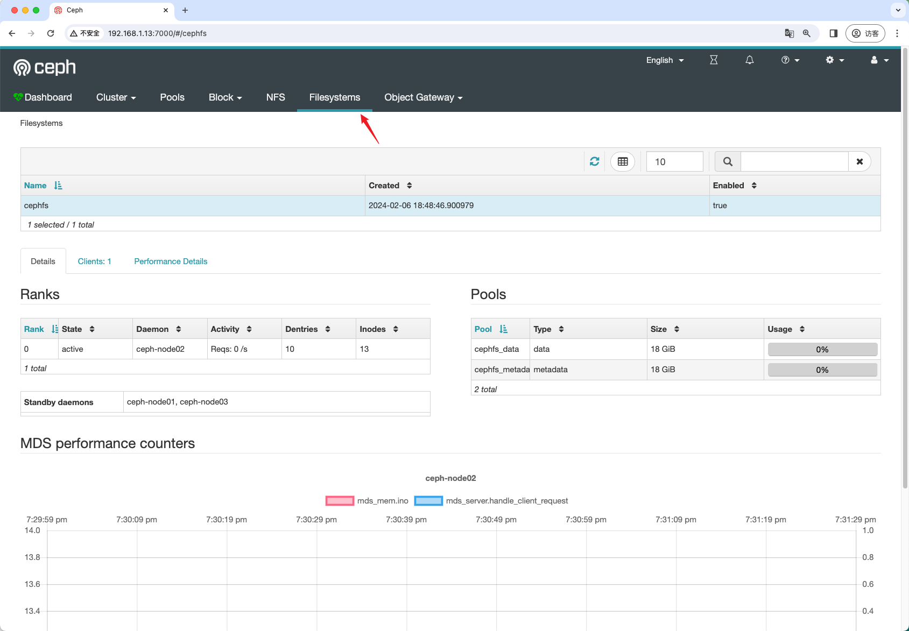Click the table search magnifier icon
The width and height of the screenshot is (909, 631).
728,161
